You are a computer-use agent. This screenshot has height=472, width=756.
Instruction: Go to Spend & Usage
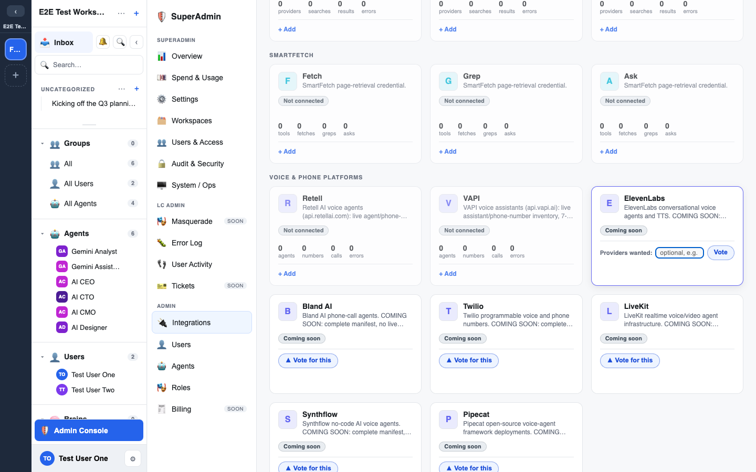pyautogui.click(x=202, y=78)
